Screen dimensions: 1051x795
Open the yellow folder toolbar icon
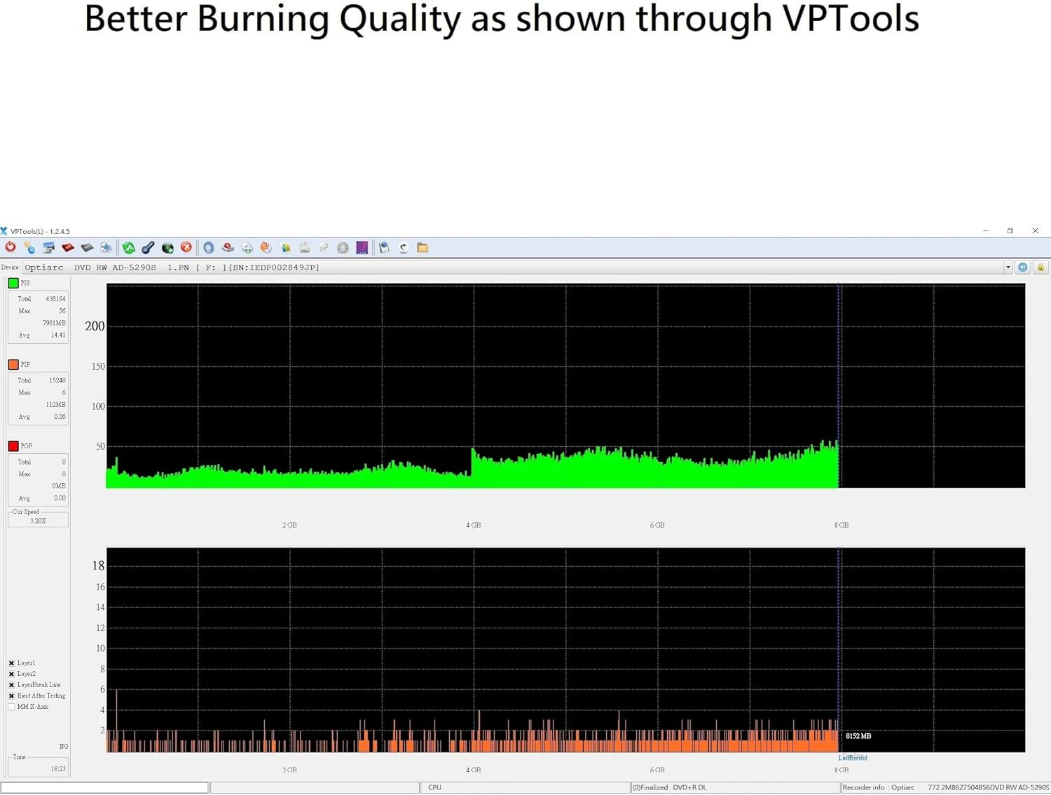click(x=423, y=247)
